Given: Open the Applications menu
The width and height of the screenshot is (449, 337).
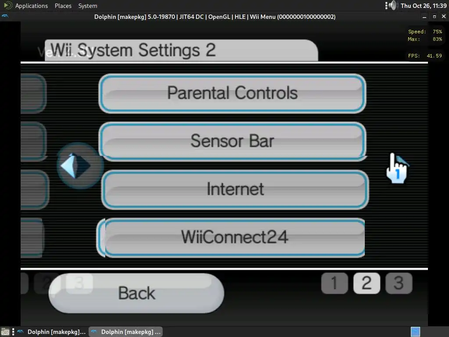Looking at the screenshot, I should [x=32, y=6].
